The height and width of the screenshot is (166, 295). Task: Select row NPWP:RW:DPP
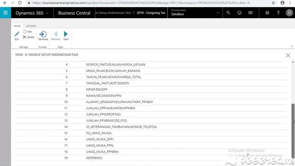tap(151, 89)
